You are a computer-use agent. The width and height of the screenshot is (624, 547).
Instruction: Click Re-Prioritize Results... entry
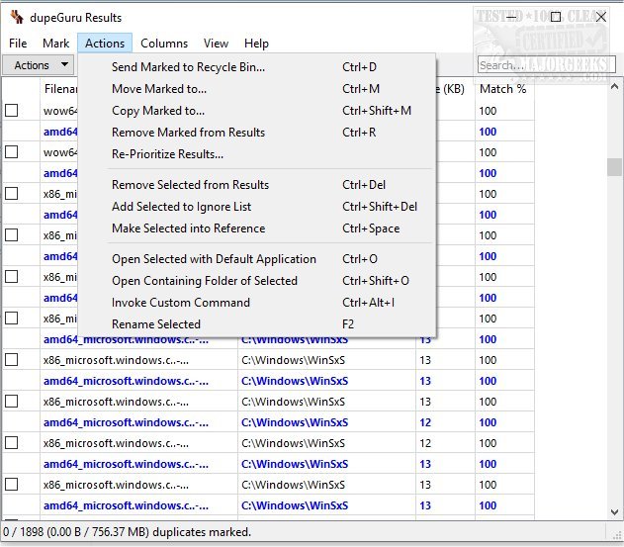pyautogui.click(x=167, y=154)
